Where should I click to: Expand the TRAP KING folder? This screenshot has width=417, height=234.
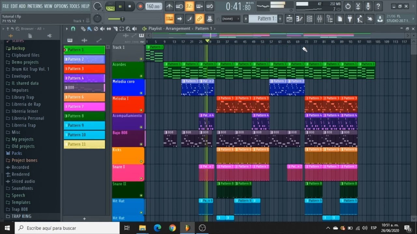pyautogui.click(x=22, y=216)
